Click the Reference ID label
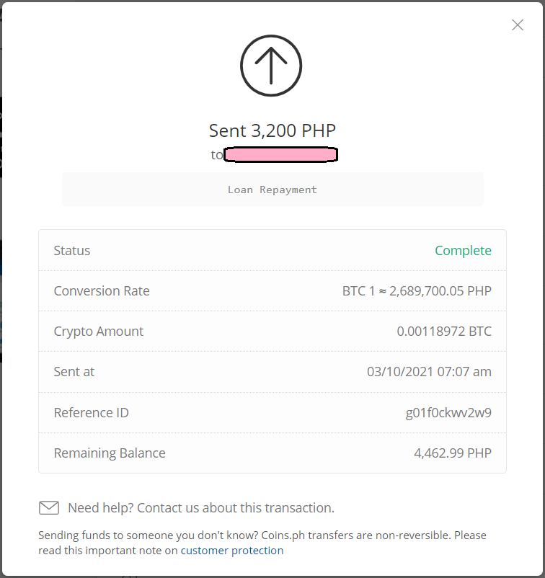 coord(91,412)
